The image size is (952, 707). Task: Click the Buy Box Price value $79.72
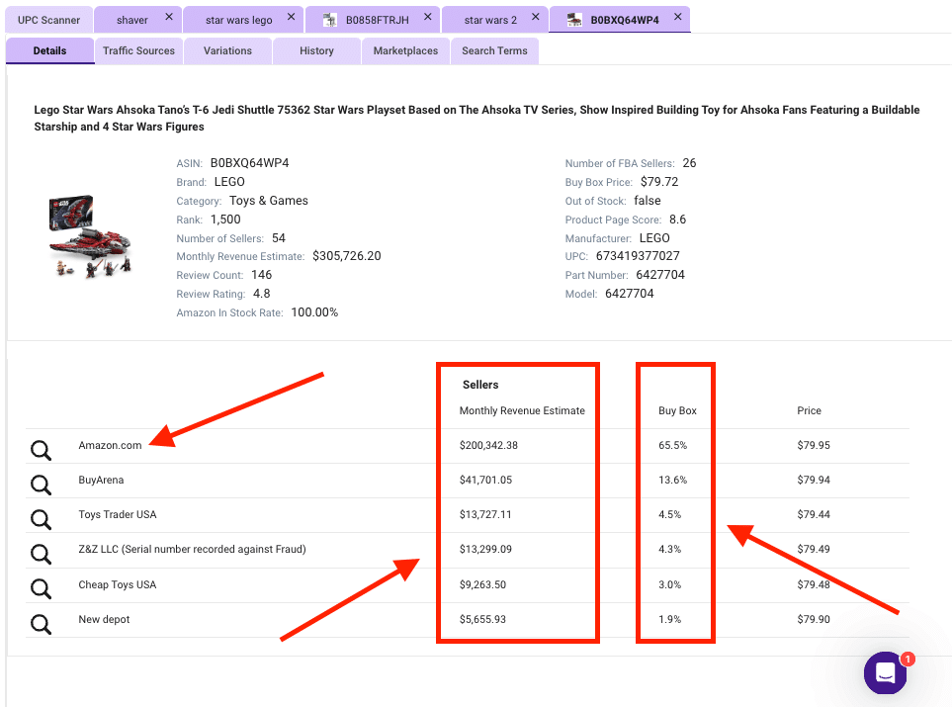(658, 182)
